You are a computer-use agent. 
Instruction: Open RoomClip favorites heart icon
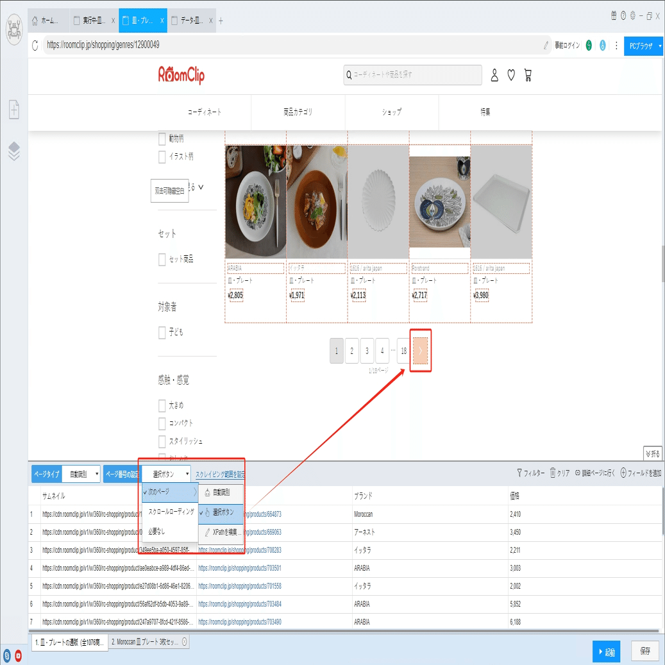point(511,75)
